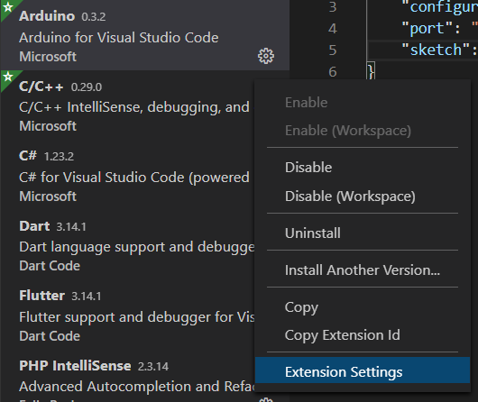Screen dimensions: 478x402
Task: Click Dart Code publisher under Dart
Action: pyautogui.click(x=50, y=266)
